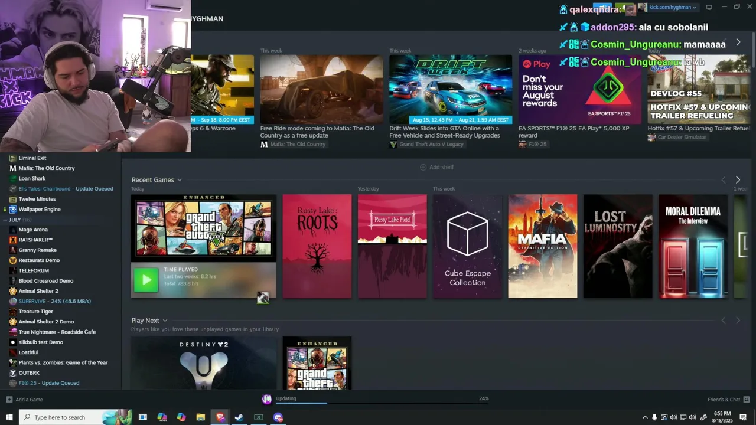Image resolution: width=756 pixels, height=425 pixels.
Task: Open the Microsoft 365 taskbar icon
Action: (x=162, y=417)
